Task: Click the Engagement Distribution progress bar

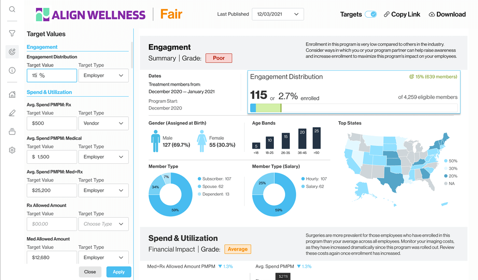Action: click(354, 107)
